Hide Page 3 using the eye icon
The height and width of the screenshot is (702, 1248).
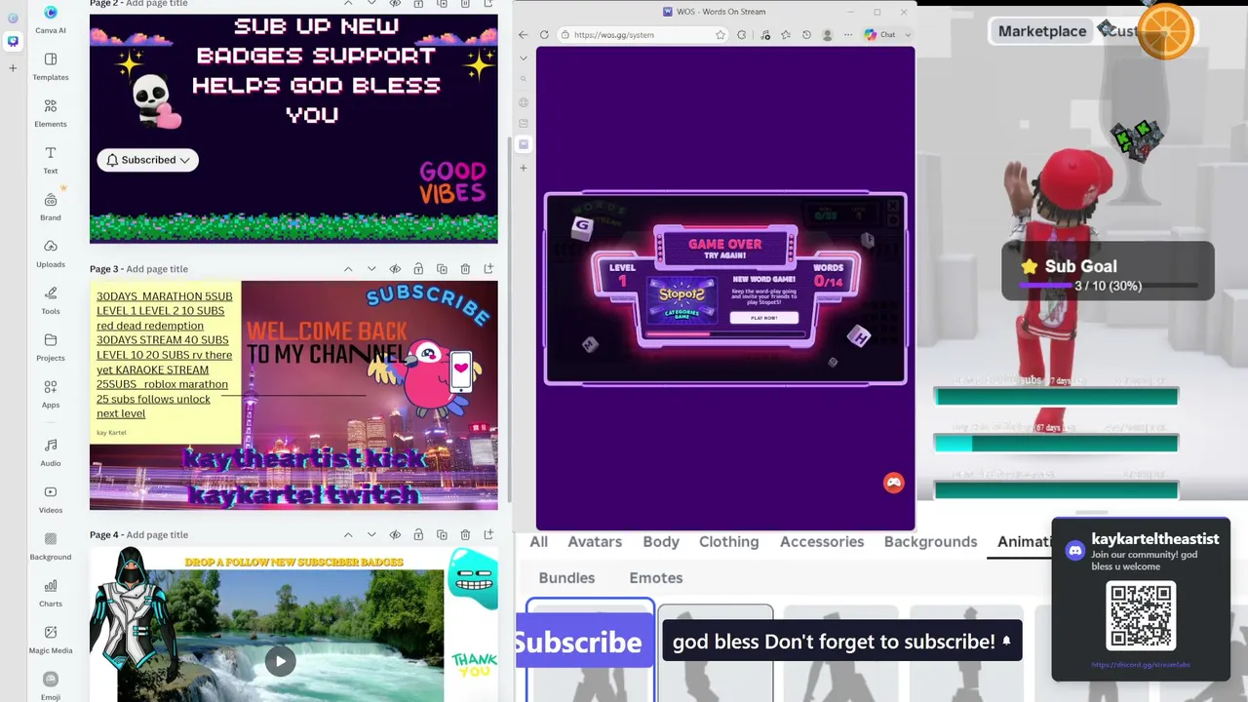click(x=395, y=269)
